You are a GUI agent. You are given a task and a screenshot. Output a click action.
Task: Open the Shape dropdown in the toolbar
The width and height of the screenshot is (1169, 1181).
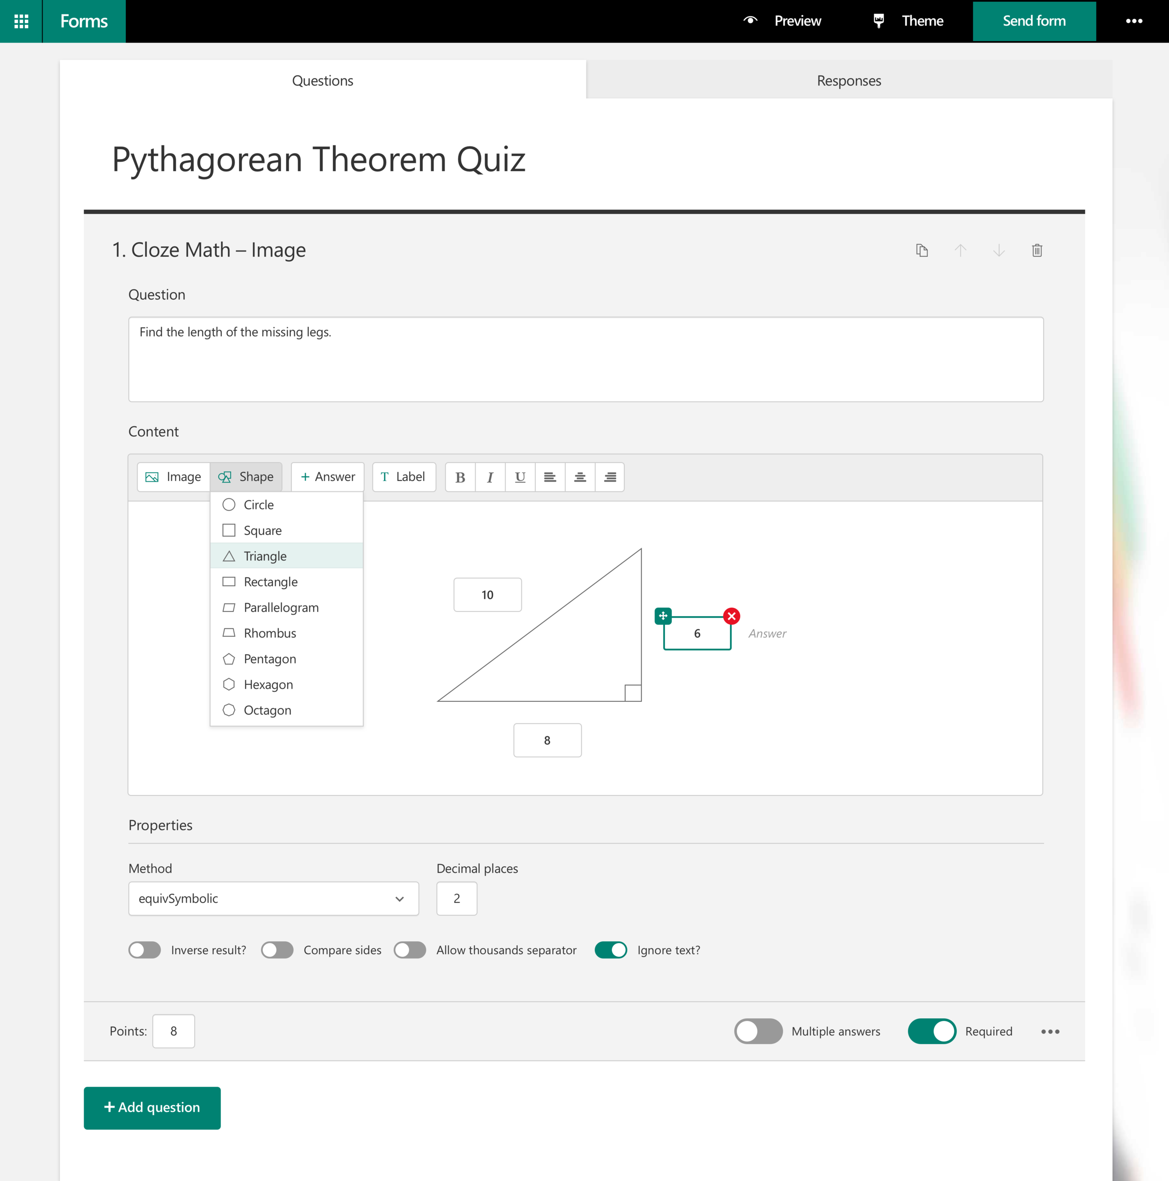(246, 477)
